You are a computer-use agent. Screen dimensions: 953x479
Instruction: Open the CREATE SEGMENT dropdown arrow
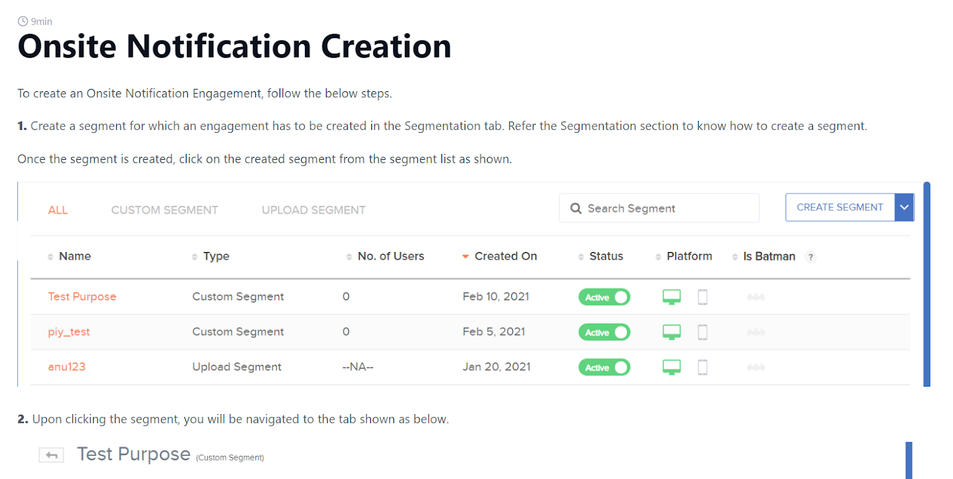click(x=904, y=207)
